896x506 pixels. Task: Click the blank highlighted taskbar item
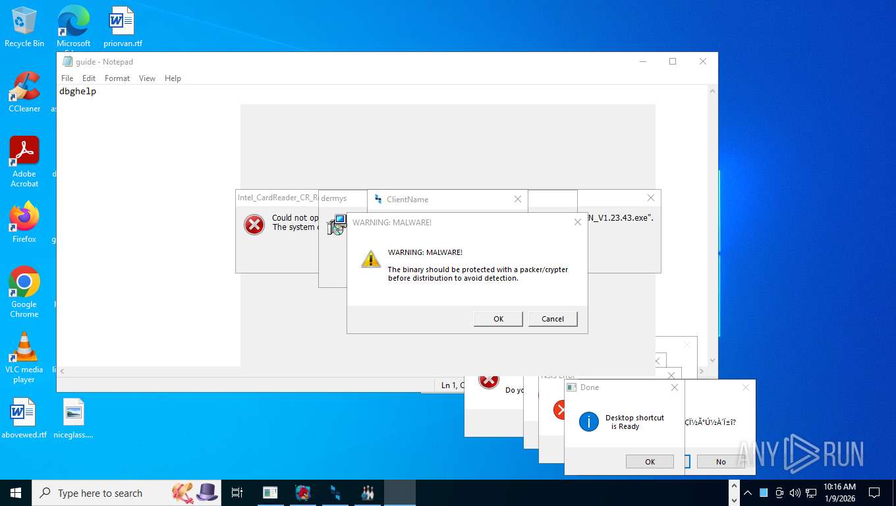pos(400,493)
